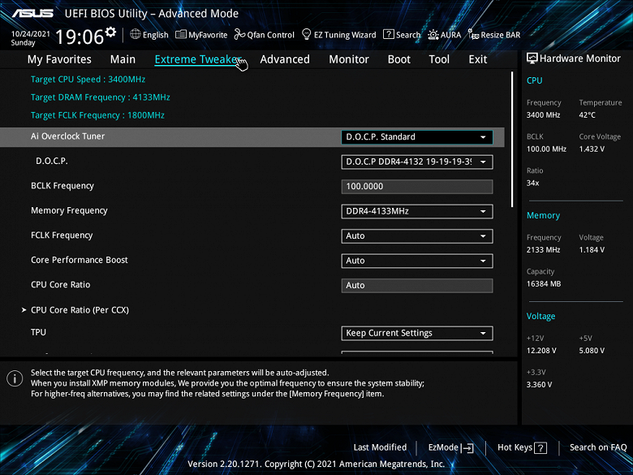Viewport: 633px width, 475px height.
Task: Go to the Exit tab
Action: 478,59
